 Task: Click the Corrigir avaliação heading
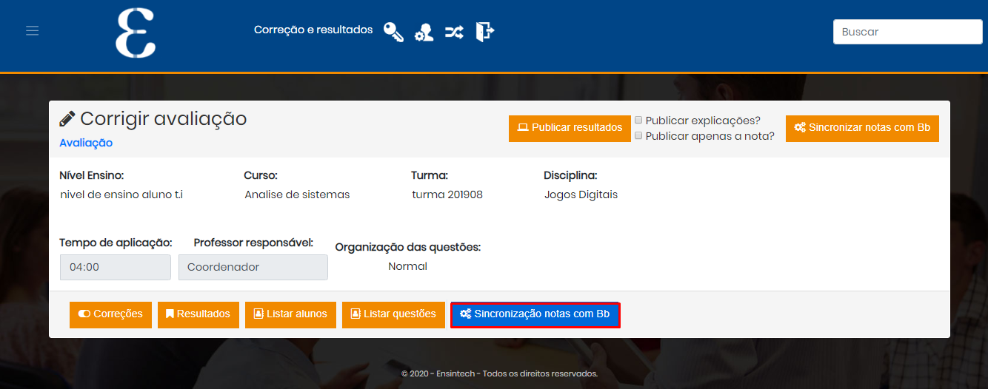tap(163, 118)
